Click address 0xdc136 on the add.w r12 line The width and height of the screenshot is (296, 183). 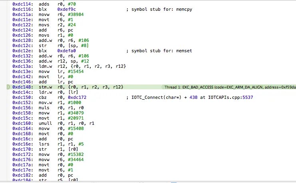[23, 61]
